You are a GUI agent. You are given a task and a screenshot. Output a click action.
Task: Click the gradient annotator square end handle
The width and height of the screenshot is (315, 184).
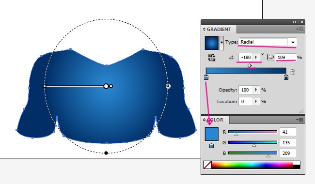pos(45,86)
